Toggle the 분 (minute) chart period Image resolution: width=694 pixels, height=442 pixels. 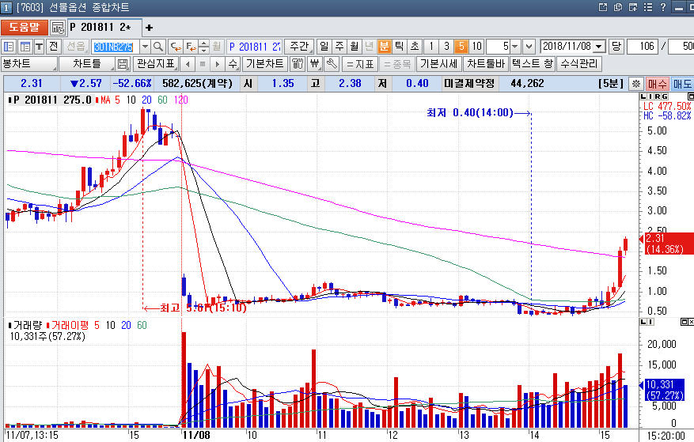coord(385,47)
